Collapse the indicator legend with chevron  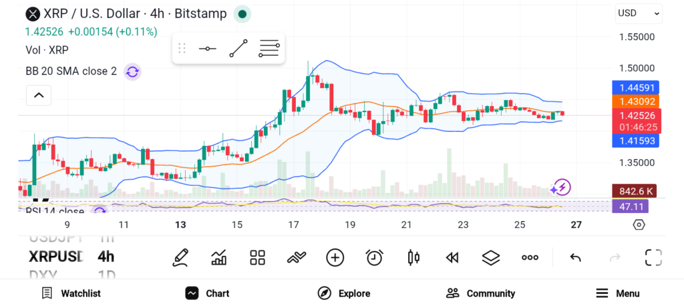(x=38, y=96)
